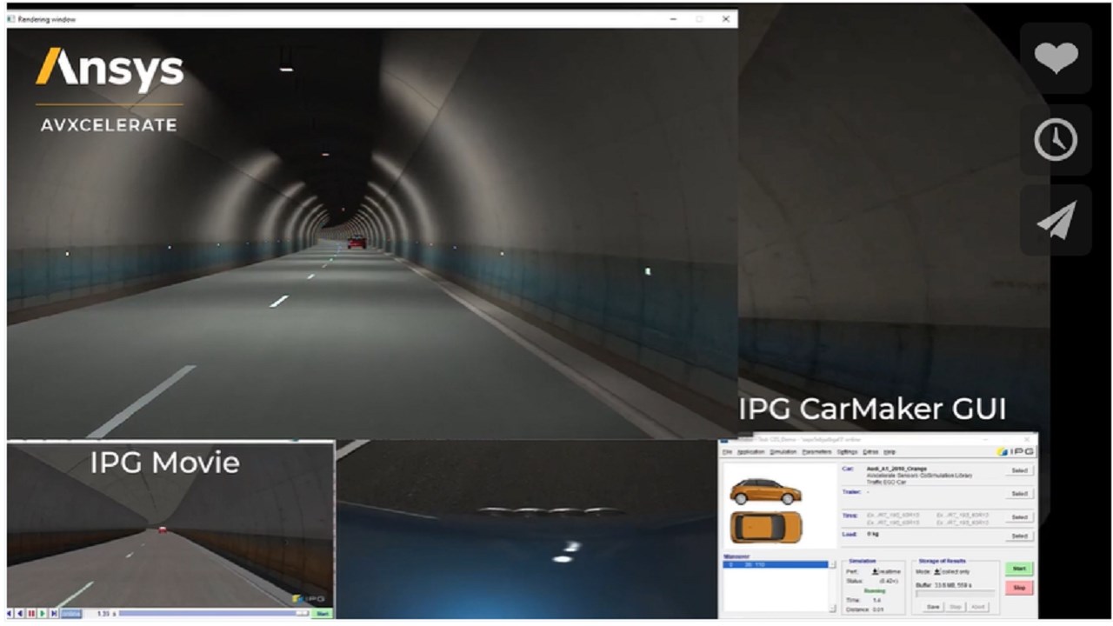Open Parameters menu in CarMaker GUI
The height and width of the screenshot is (626, 1113).
[x=816, y=452]
